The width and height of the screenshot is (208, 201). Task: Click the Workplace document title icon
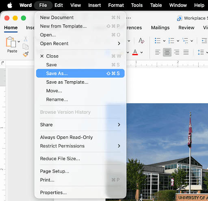coord(180,18)
